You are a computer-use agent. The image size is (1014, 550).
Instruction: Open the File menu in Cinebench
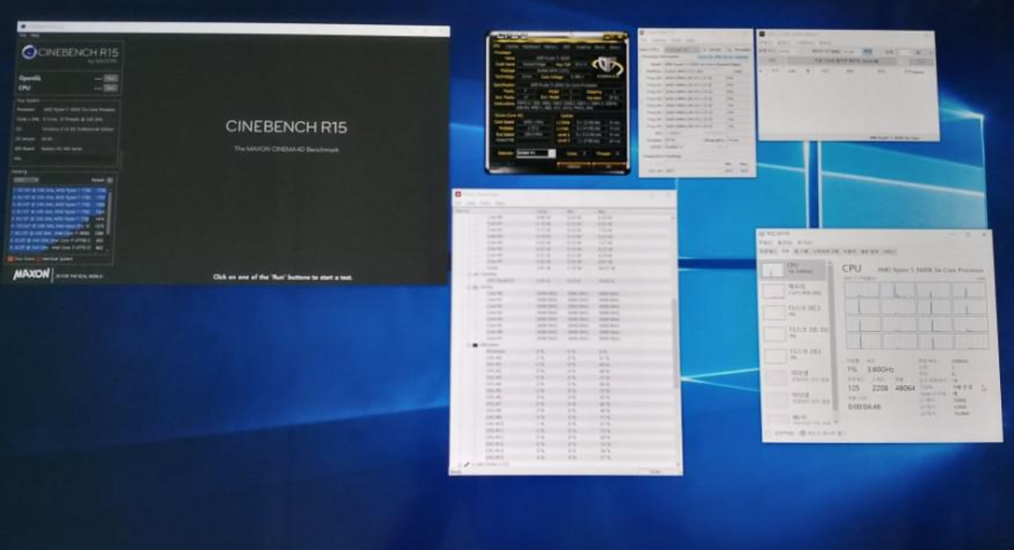22,35
